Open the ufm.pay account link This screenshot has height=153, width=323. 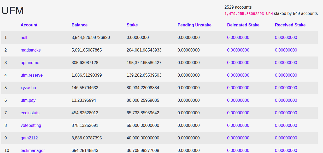point(28,100)
